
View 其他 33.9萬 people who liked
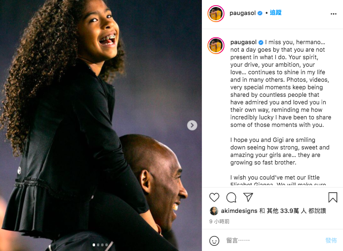click(x=286, y=211)
